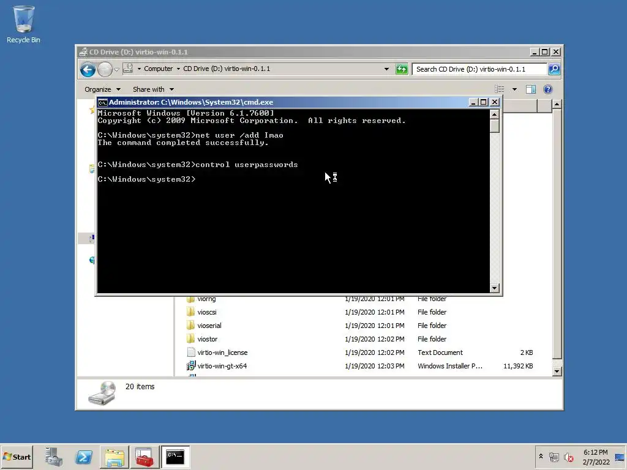The height and width of the screenshot is (470, 627).
Task: Click the CD drive icon in address bar
Action: [x=128, y=69]
